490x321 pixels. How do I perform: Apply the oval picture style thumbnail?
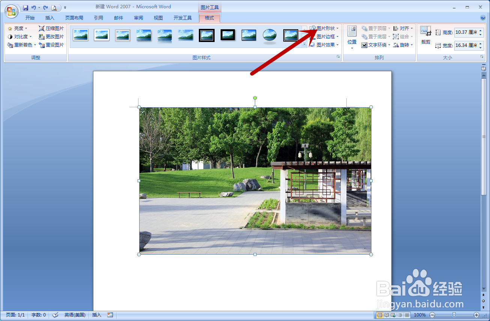coord(270,36)
